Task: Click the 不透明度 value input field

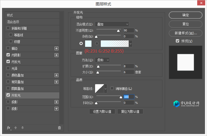Action: (x=129, y=30)
